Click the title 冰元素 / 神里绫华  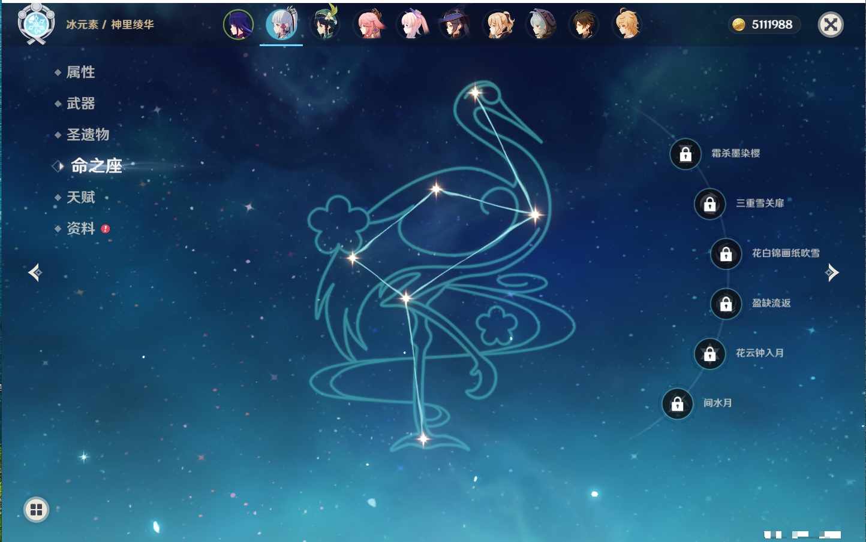[110, 25]
